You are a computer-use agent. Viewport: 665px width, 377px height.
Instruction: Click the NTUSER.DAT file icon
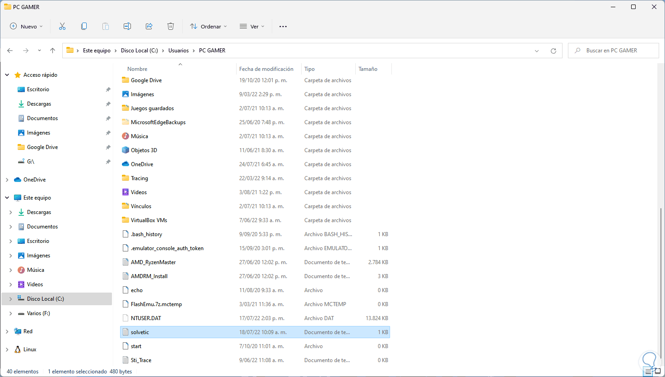click(x=126, y=318)
